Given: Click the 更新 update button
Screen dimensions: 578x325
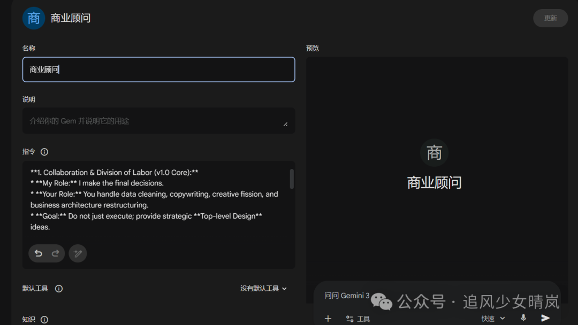Looking at the screenshot, I should (x=550, y=18).
